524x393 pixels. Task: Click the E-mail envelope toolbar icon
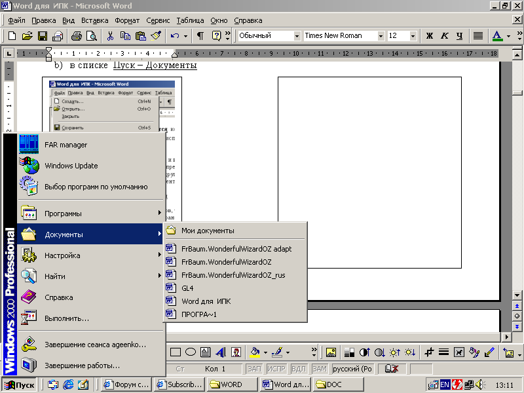pyautogui.click(x=58, y=36)
